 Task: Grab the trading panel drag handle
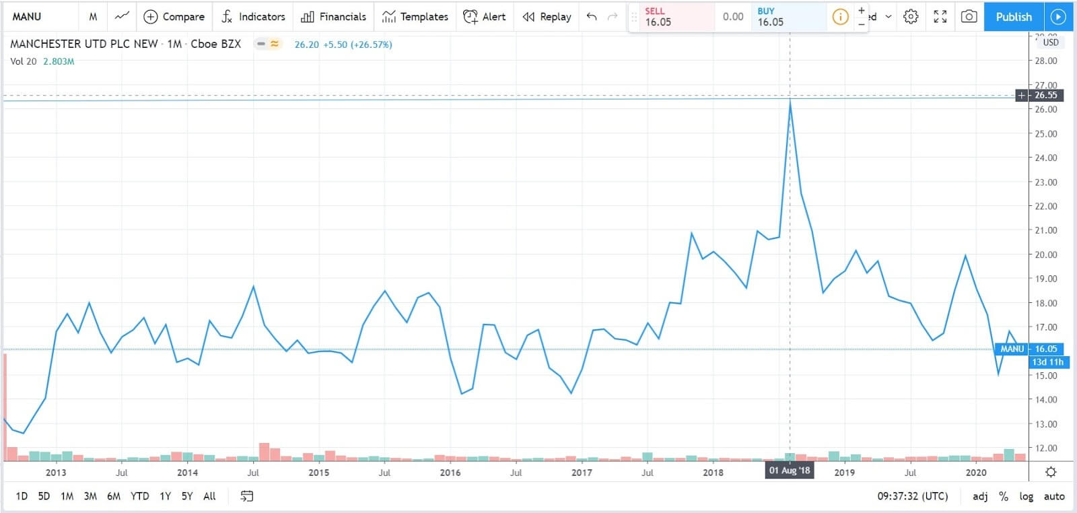[633, 17]
